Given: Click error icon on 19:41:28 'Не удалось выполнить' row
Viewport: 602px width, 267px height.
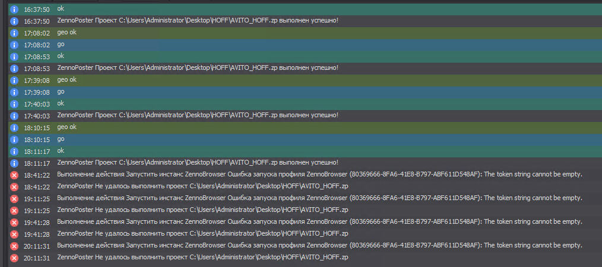Looking at the screenshot, I should pyautogui.click(x=14, y=234).
